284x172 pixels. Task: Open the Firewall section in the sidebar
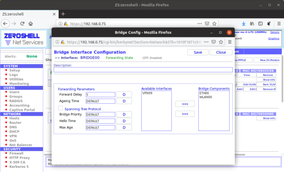point(16,154)
